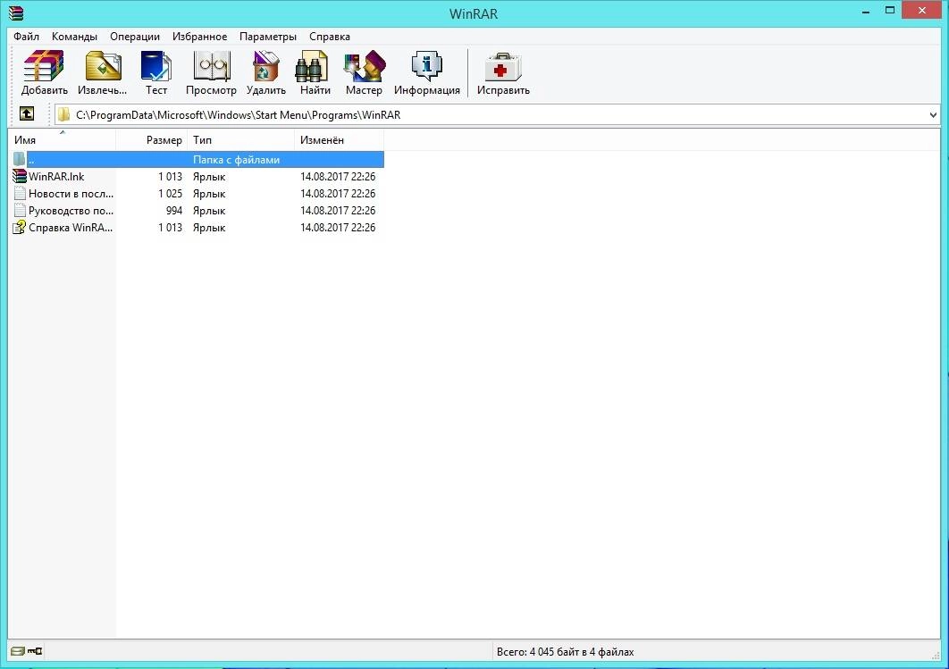This screenshot has height=669, width=949.
Task: Click the Папка с файлами type cell
Action: tap(236, 160)
